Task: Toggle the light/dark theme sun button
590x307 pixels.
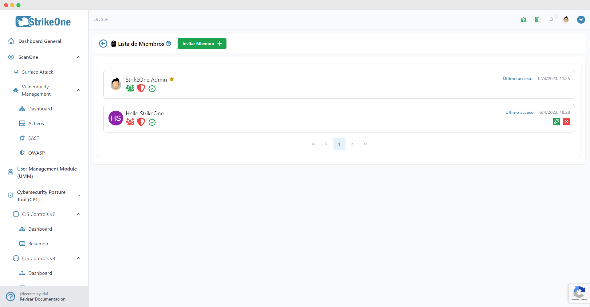Action: (581, 20)
